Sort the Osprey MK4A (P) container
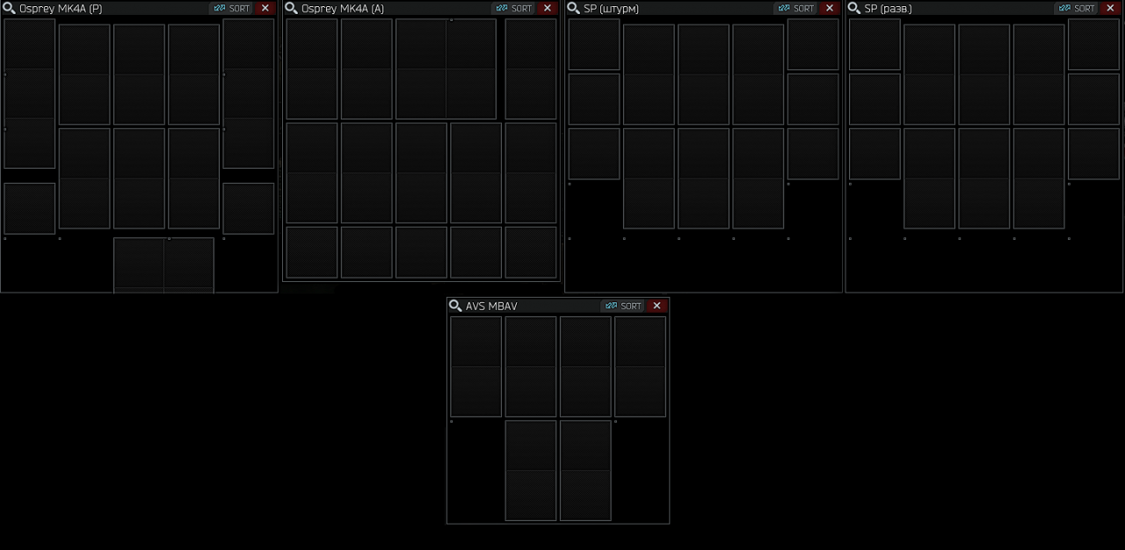Viewport: 1125px width, 550px height. [x=232, y=8]
